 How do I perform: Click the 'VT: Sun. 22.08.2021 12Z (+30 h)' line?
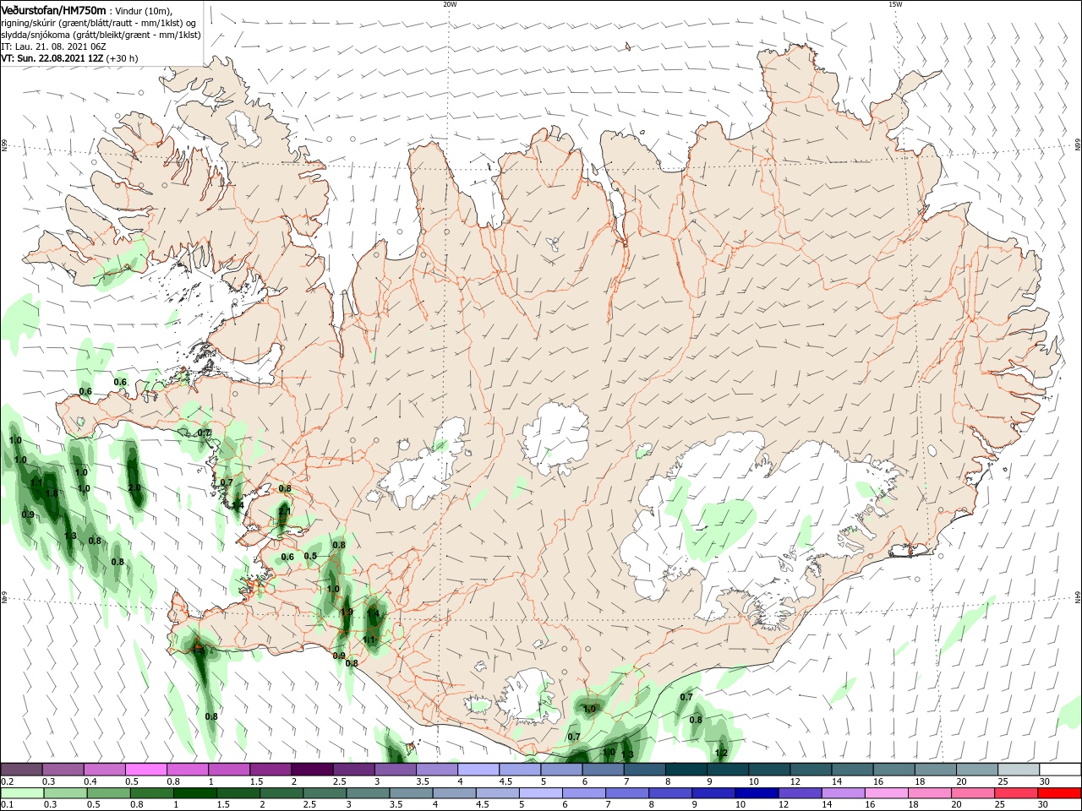tap(69, 58)
